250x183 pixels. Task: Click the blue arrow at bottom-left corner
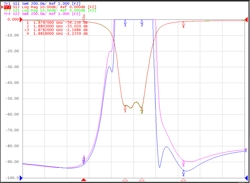21,178
